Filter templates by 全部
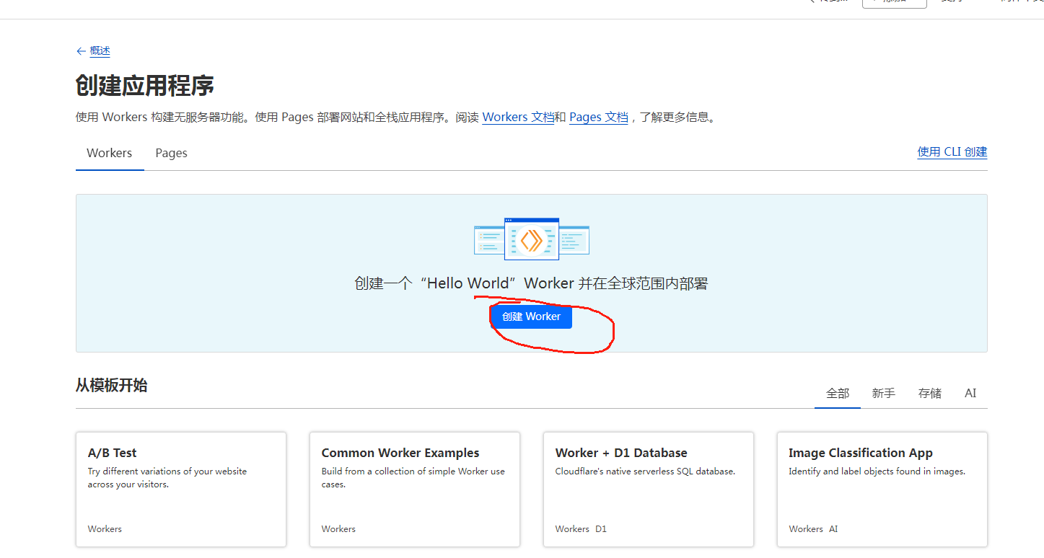This screenshot has height=558, width=1044. point(837,393)
